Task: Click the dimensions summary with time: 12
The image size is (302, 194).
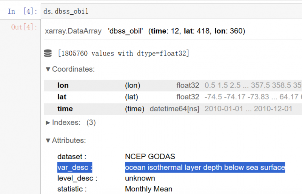Action: click(197, 31)
